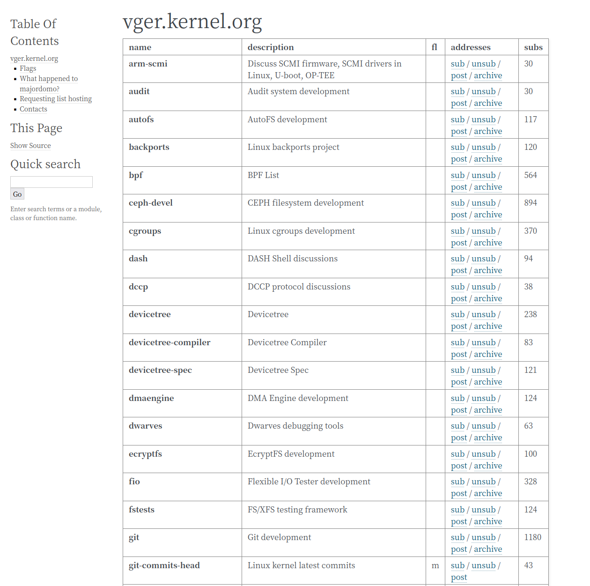Subscribe to the ceph-devel list
Image resolution: width=590 pixels, height=586 pixels.
click(457, 203)
